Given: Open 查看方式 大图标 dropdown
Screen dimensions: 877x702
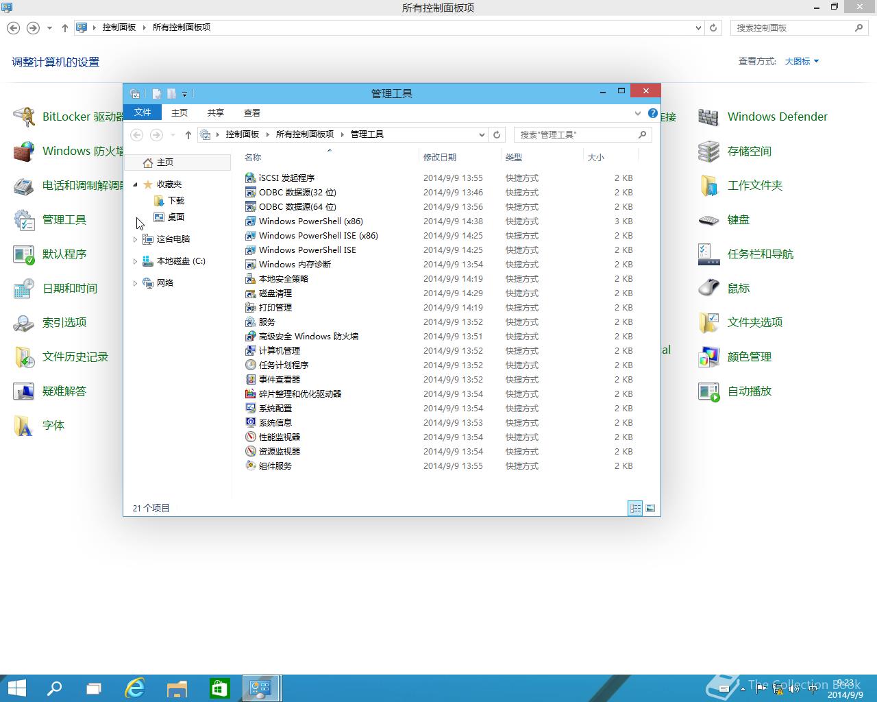Looking at the screenshot, I should tap(802, 61).
